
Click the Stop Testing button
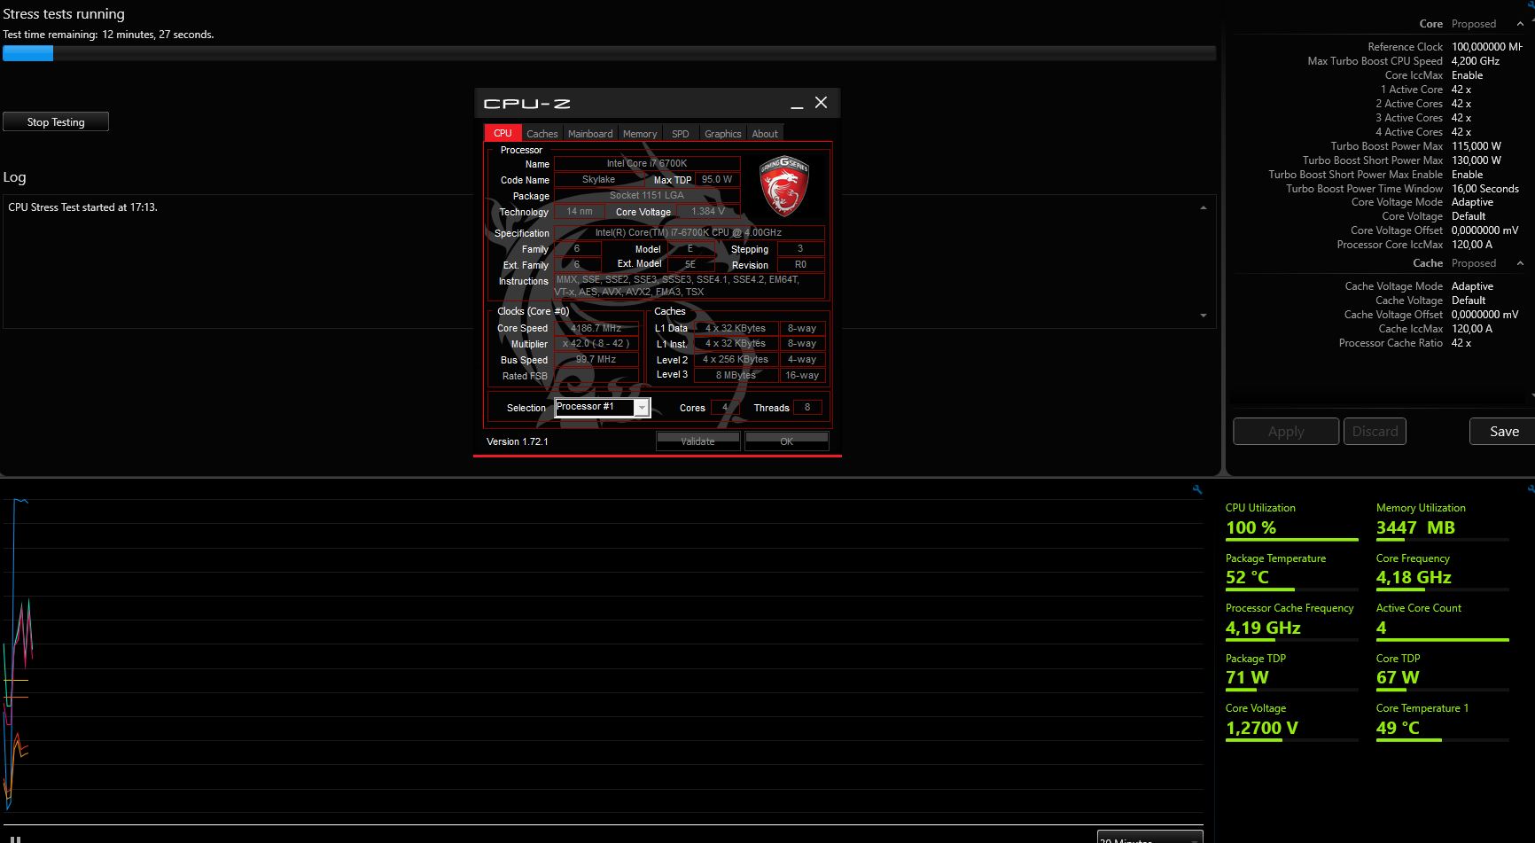56,121
